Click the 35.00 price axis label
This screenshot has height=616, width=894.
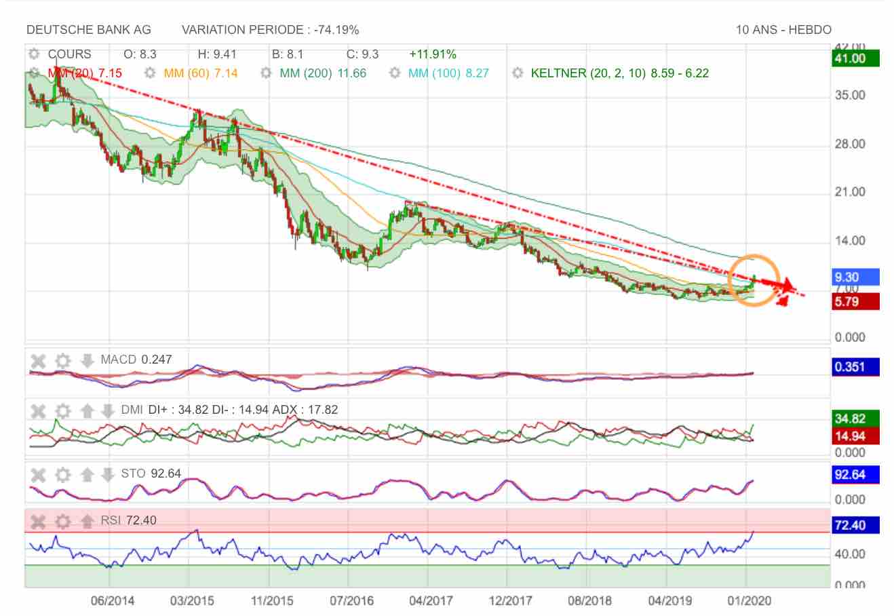pos(851,95)
